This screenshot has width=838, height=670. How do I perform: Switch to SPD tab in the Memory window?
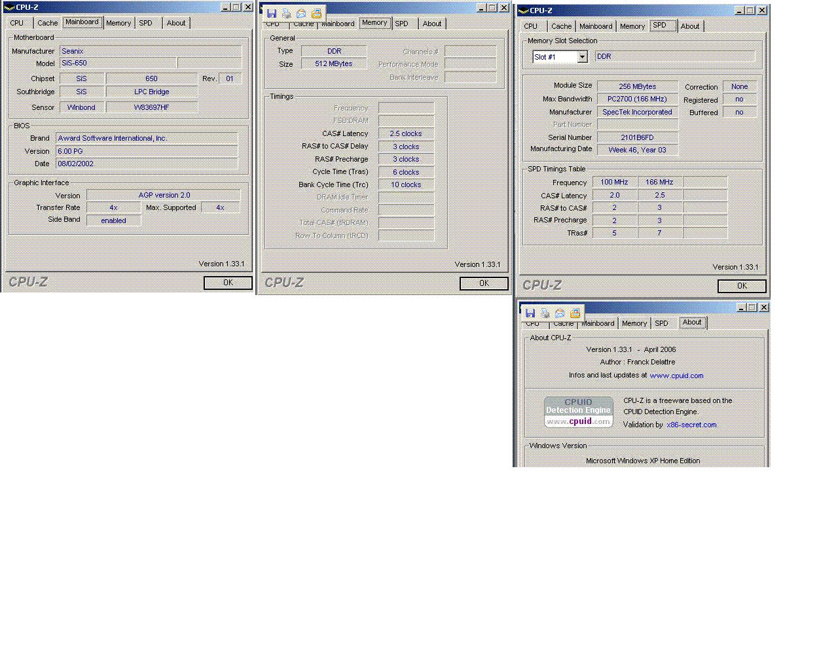click(402, 24)
